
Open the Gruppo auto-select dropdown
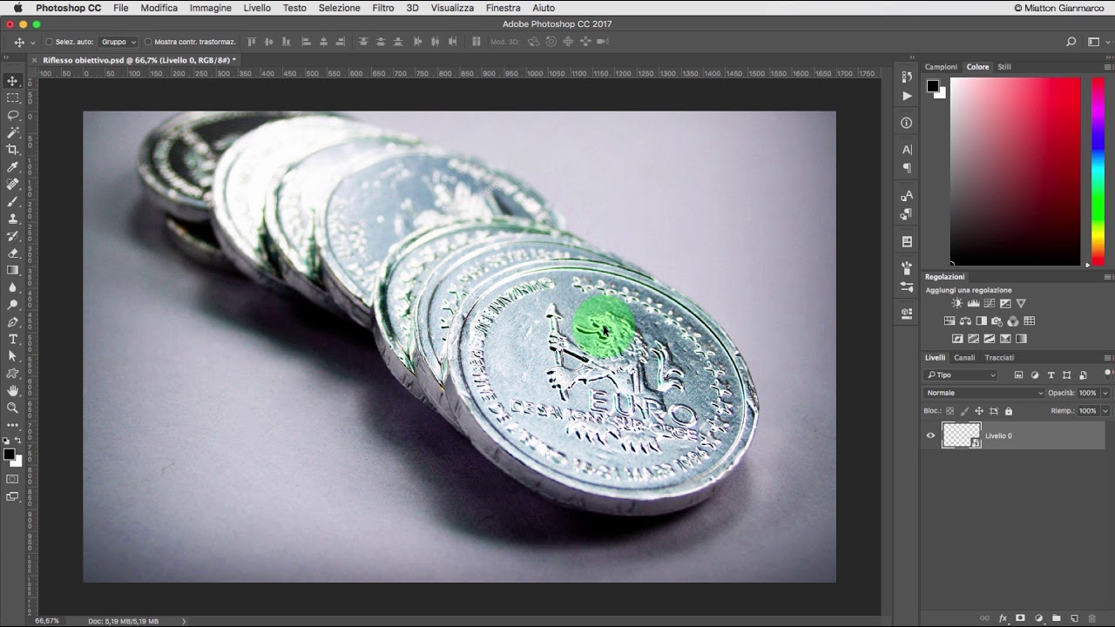click(119, 42)
